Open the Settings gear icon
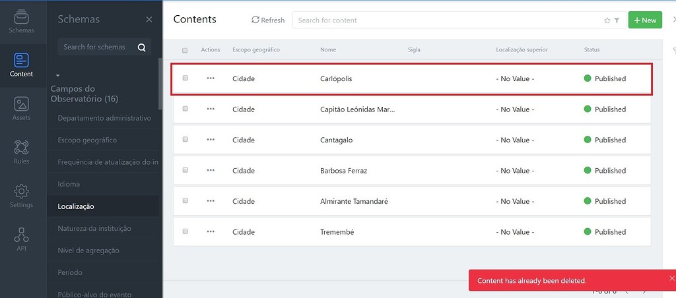Screen dimensions: 676x298 click(21, 191)
